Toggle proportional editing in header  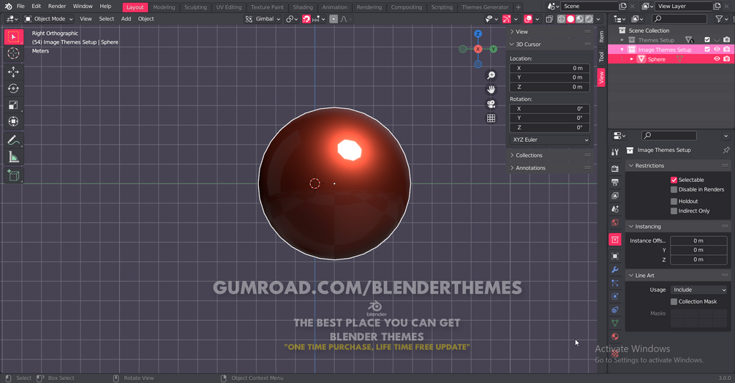[333, 19]
